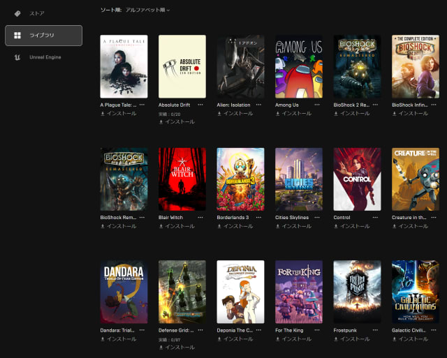The image size is (447, 358).
Task: Open the For The King cover art
Action: (x=299, y=292)
